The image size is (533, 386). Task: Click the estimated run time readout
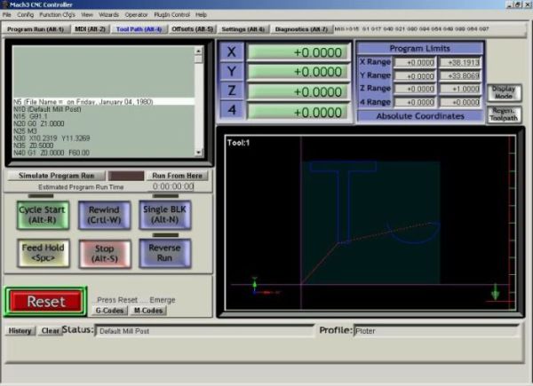pyautogui.click(x=173, y=186)
